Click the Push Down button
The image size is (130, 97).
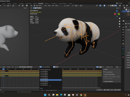coord(23,67)
